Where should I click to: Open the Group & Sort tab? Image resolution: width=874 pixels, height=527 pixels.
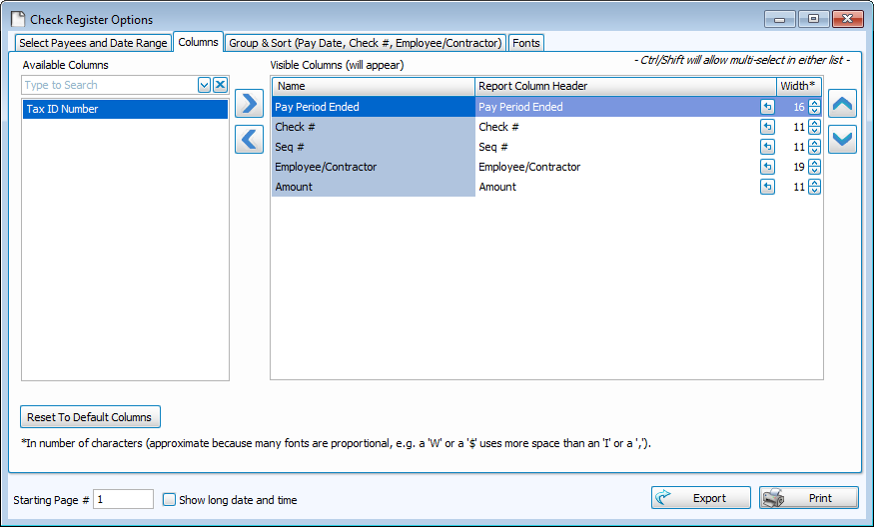(365, 43)
